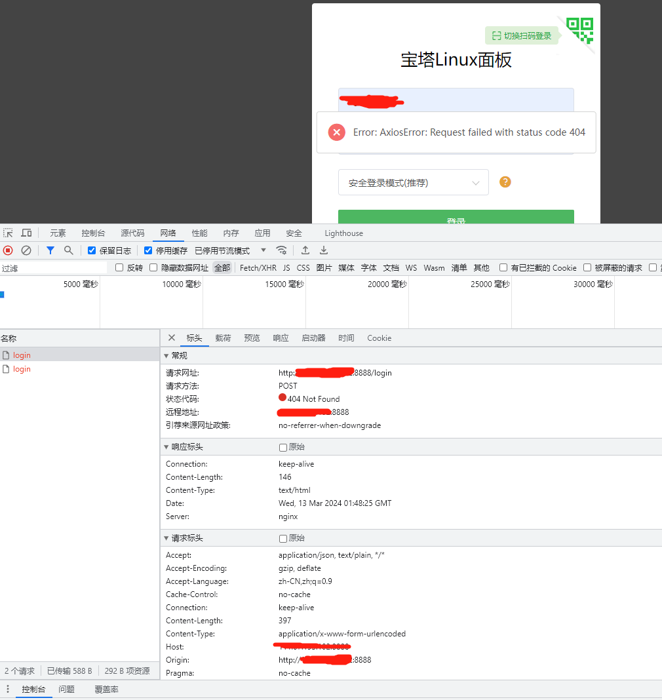The image size is (662, 700).
Task: Open the 应用 tab
Action: (x=262, y=233)
